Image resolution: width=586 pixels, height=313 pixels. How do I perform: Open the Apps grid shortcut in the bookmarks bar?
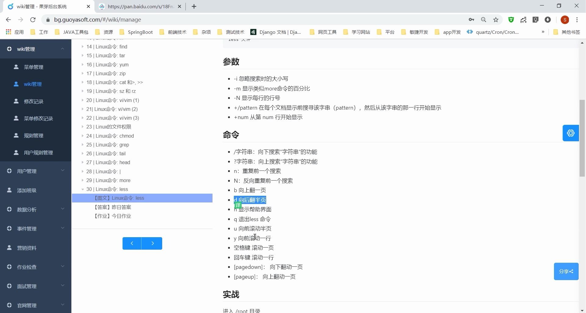15,32
